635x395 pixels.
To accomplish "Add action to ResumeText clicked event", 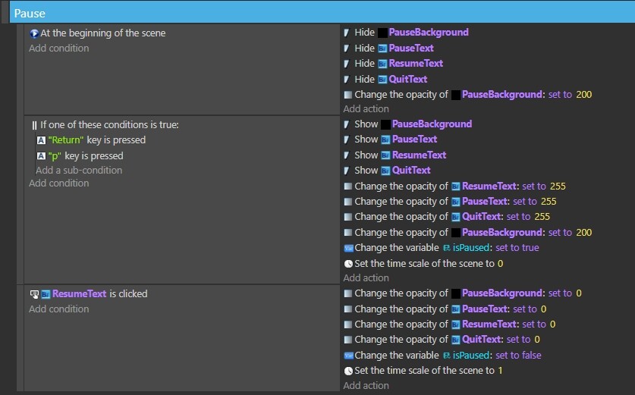I will [x=366, y=386].
